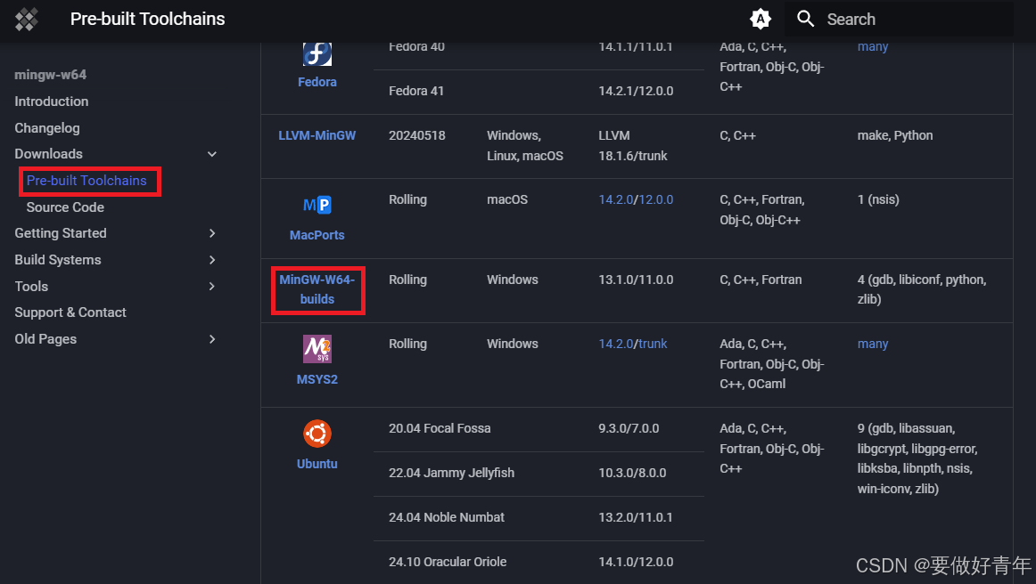Image resolution: width=1036 pixels, height=584 pixels.
Task: Click the 13.2.0/11.0.1 version cell
Action: pyautogui.click(x=636, y=517)
